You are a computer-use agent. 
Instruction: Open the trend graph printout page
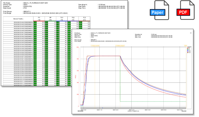pos(133,71)
